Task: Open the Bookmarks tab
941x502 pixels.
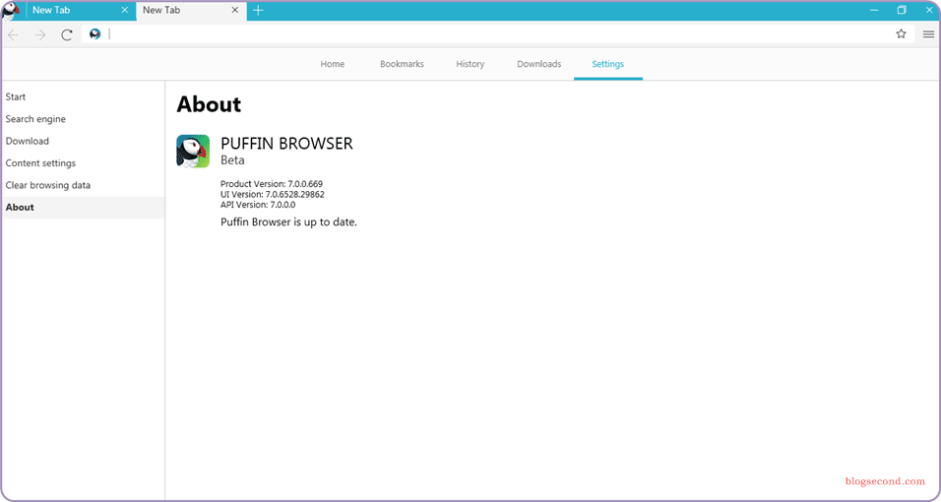Action: point(402,64)
